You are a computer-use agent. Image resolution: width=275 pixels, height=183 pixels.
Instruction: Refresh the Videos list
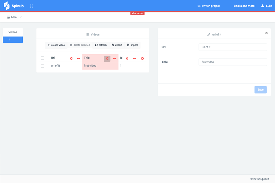101,45
